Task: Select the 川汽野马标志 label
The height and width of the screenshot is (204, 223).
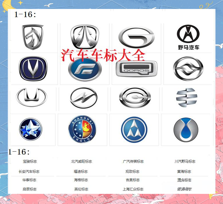Action: tap(185, 161)
